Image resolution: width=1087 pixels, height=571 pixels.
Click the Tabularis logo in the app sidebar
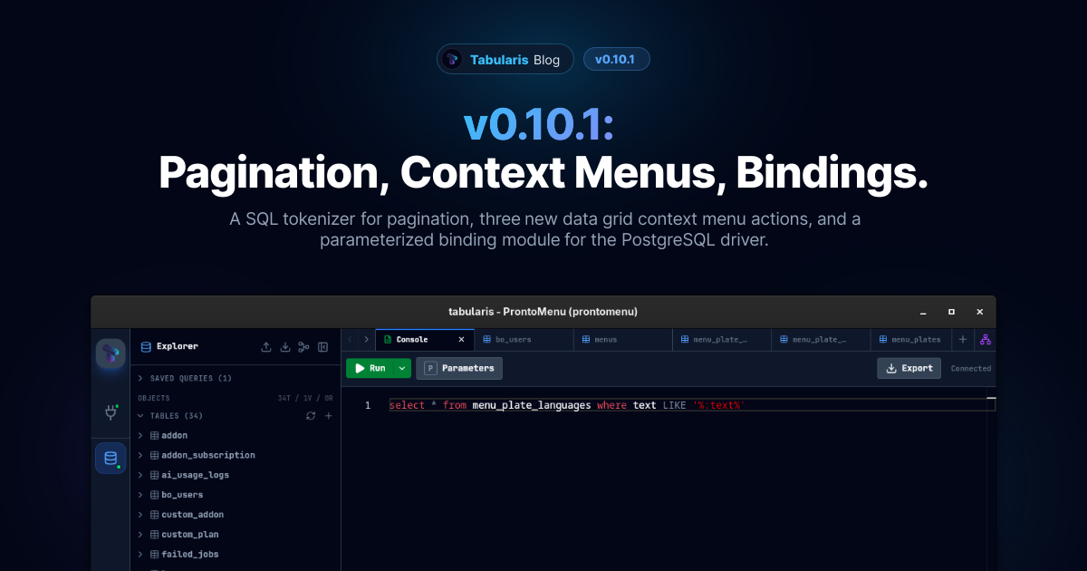click(x=111, y=353)
